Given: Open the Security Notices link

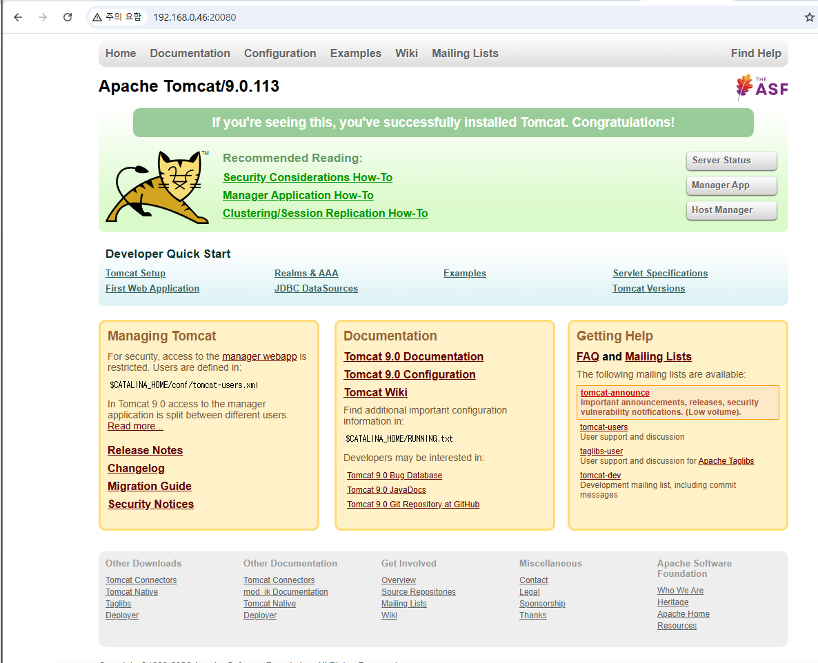Looking at the screenshot, I should [151, 504].
